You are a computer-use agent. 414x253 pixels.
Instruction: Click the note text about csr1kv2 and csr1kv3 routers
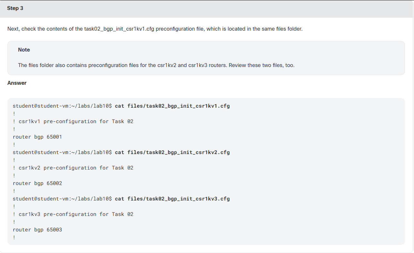tap(156, 65)
